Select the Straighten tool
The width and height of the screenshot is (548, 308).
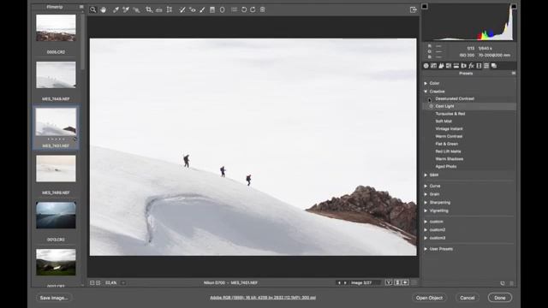click(159, 9)
